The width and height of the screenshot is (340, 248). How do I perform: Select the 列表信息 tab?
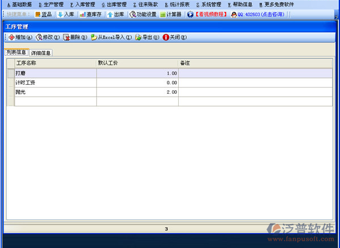pyautogui.click(x=16, y=52)
